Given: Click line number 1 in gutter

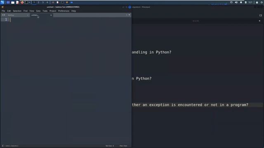Looking at the screenshot, I should (6, 19).
